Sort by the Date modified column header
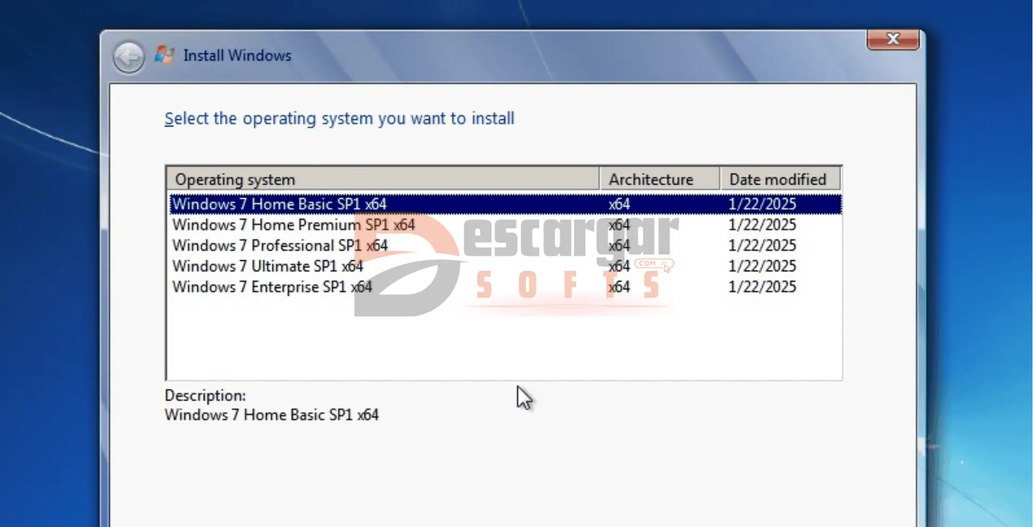This screenshot has width=1033, height=527. (780, 179)
